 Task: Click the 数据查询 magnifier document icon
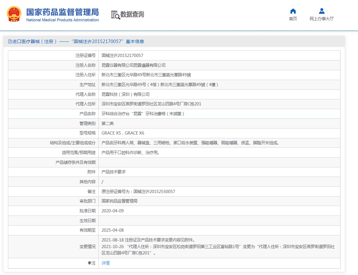116,15
